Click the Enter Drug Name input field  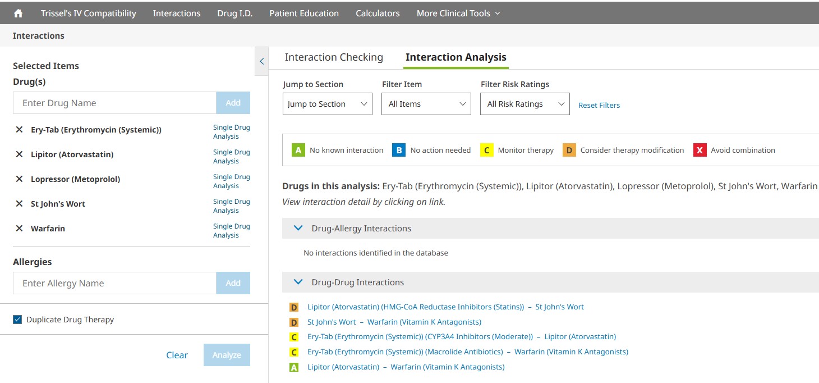point(114,103)
